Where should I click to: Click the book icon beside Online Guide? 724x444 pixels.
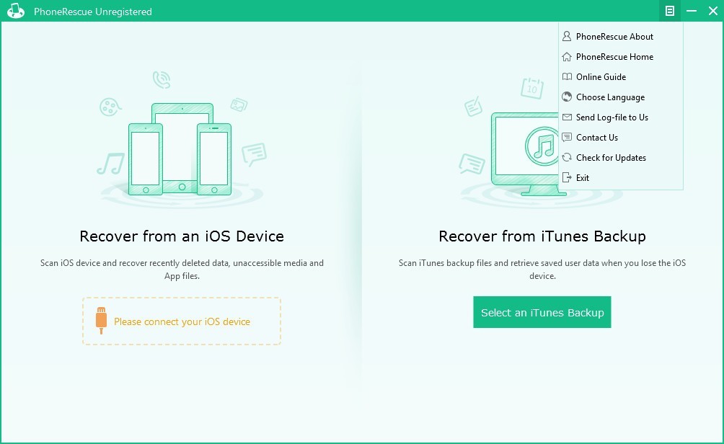568,76
